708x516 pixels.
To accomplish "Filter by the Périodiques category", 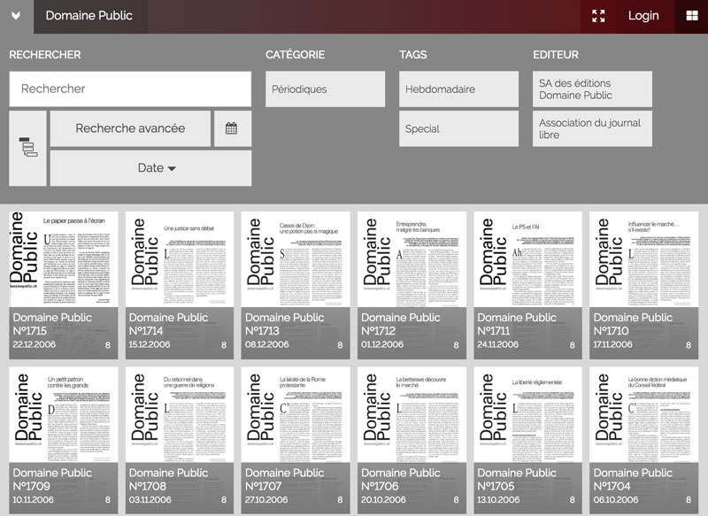I will pyautogui.click(x=325, y=89).
